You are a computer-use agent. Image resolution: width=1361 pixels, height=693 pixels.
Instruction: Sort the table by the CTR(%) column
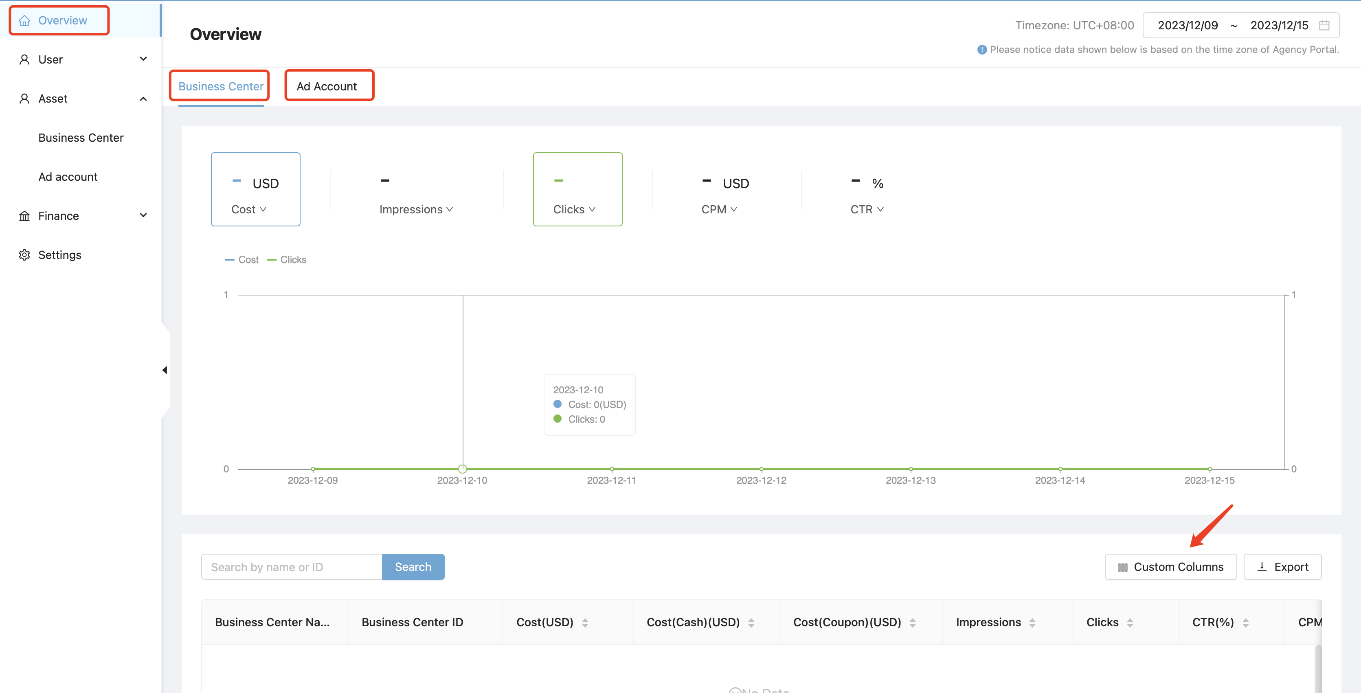[1245, 623]
